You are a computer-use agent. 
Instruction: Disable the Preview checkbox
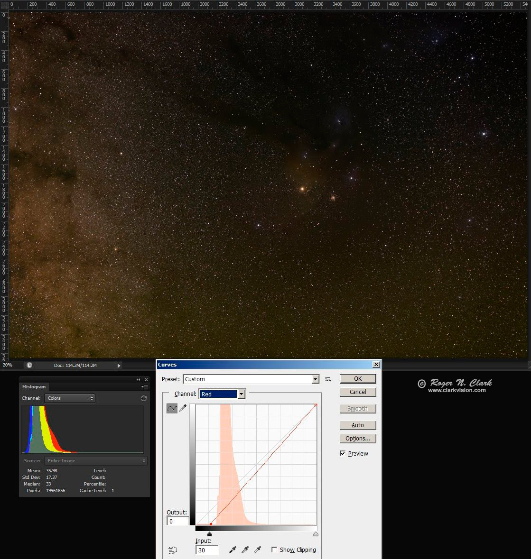[343, 453]
